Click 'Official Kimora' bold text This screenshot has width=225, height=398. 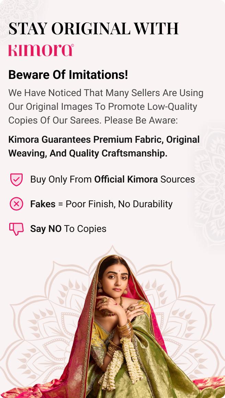(126, 179)
